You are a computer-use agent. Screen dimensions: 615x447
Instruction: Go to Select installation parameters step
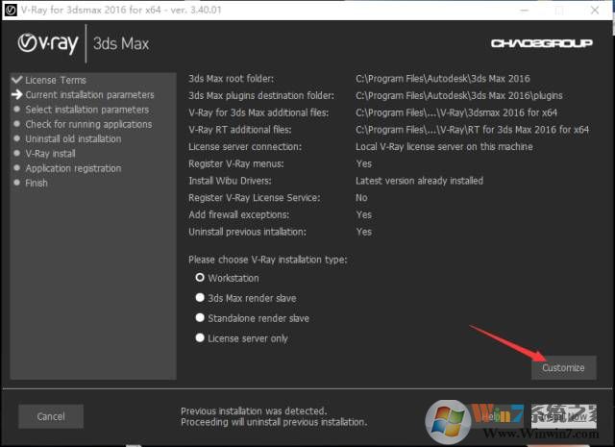pos(86,110)
